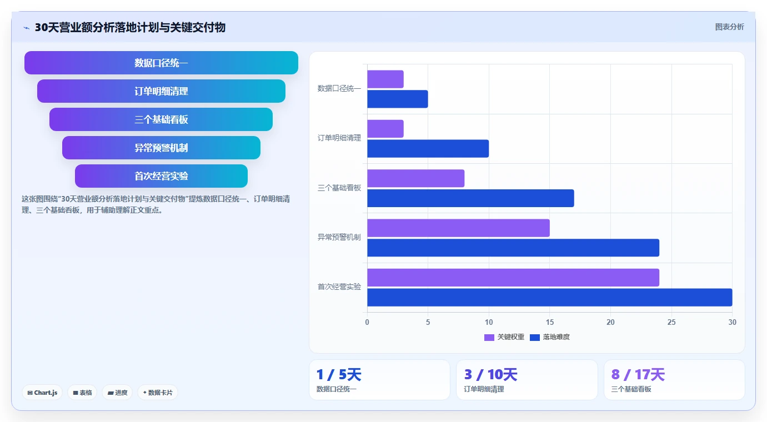Select the 订单明细清理 funnel stage
Viewport: 767px width, 422px height.
(161, 91)
